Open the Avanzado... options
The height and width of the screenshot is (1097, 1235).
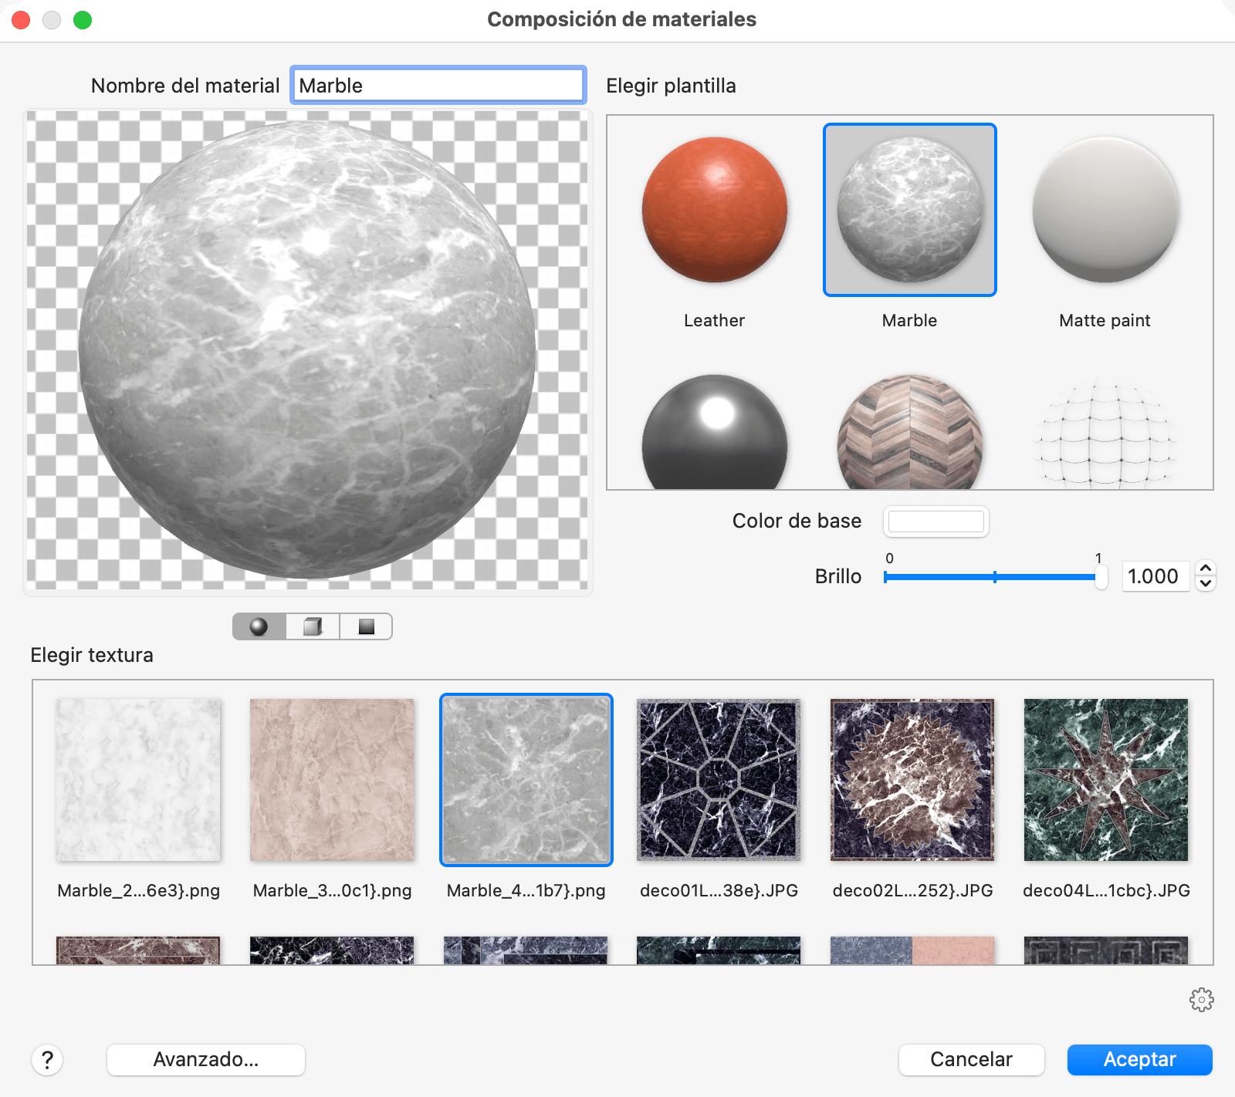click(206, 1060)
